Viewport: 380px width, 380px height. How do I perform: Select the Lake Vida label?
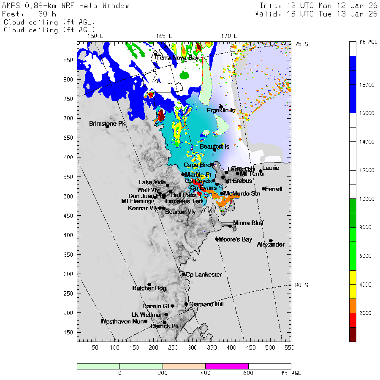click(x=152, y=182)
